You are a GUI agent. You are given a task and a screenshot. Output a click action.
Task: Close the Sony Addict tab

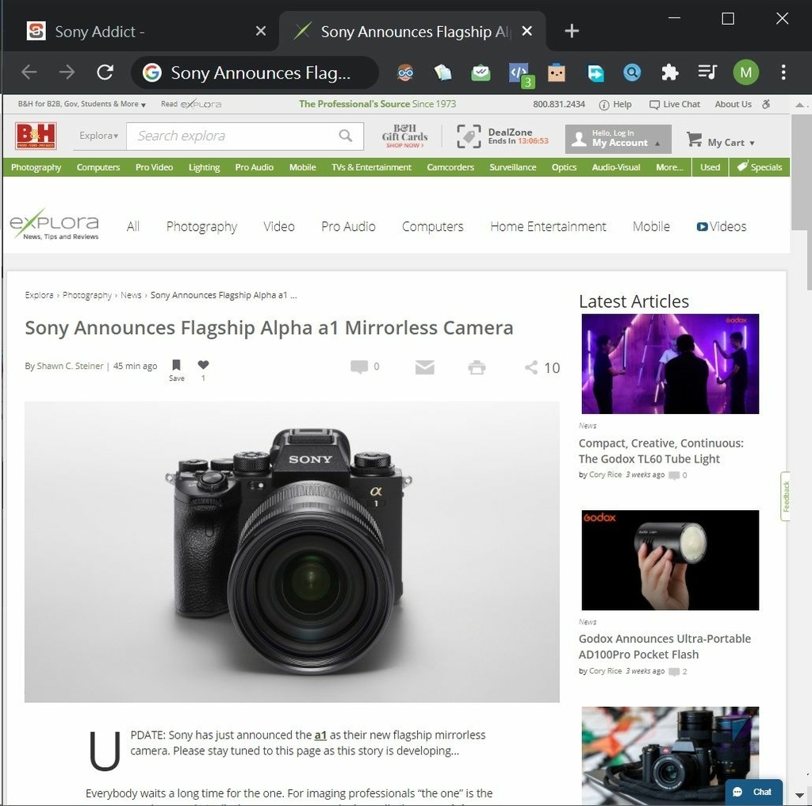(261, 31)
